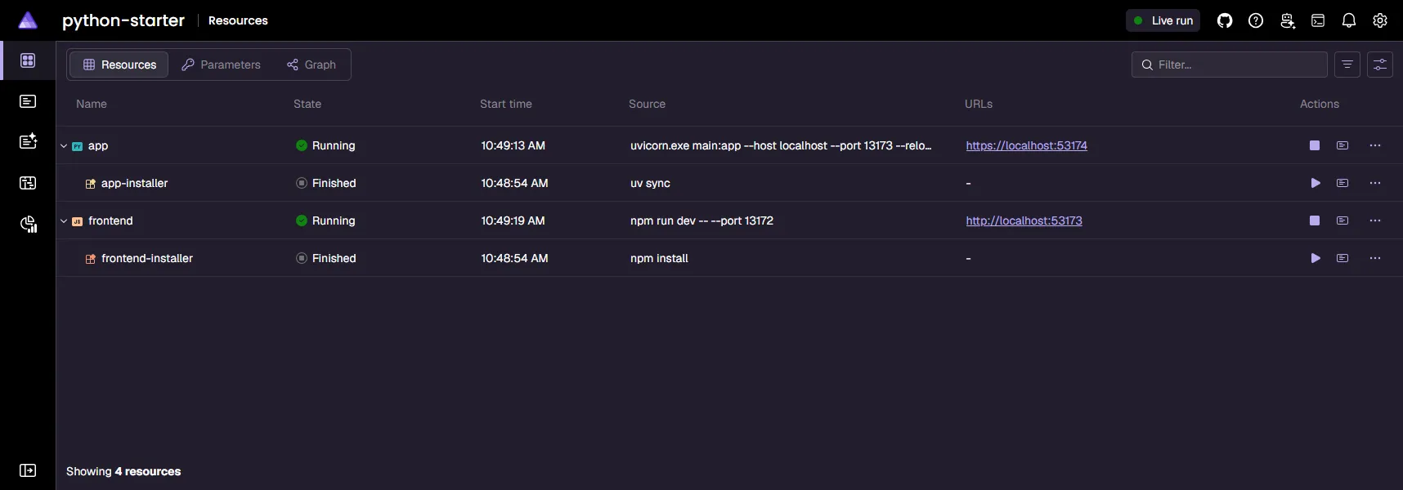Open Structured logs sidebar icon
1403x490 pixels.
click(x=28, y=142)
